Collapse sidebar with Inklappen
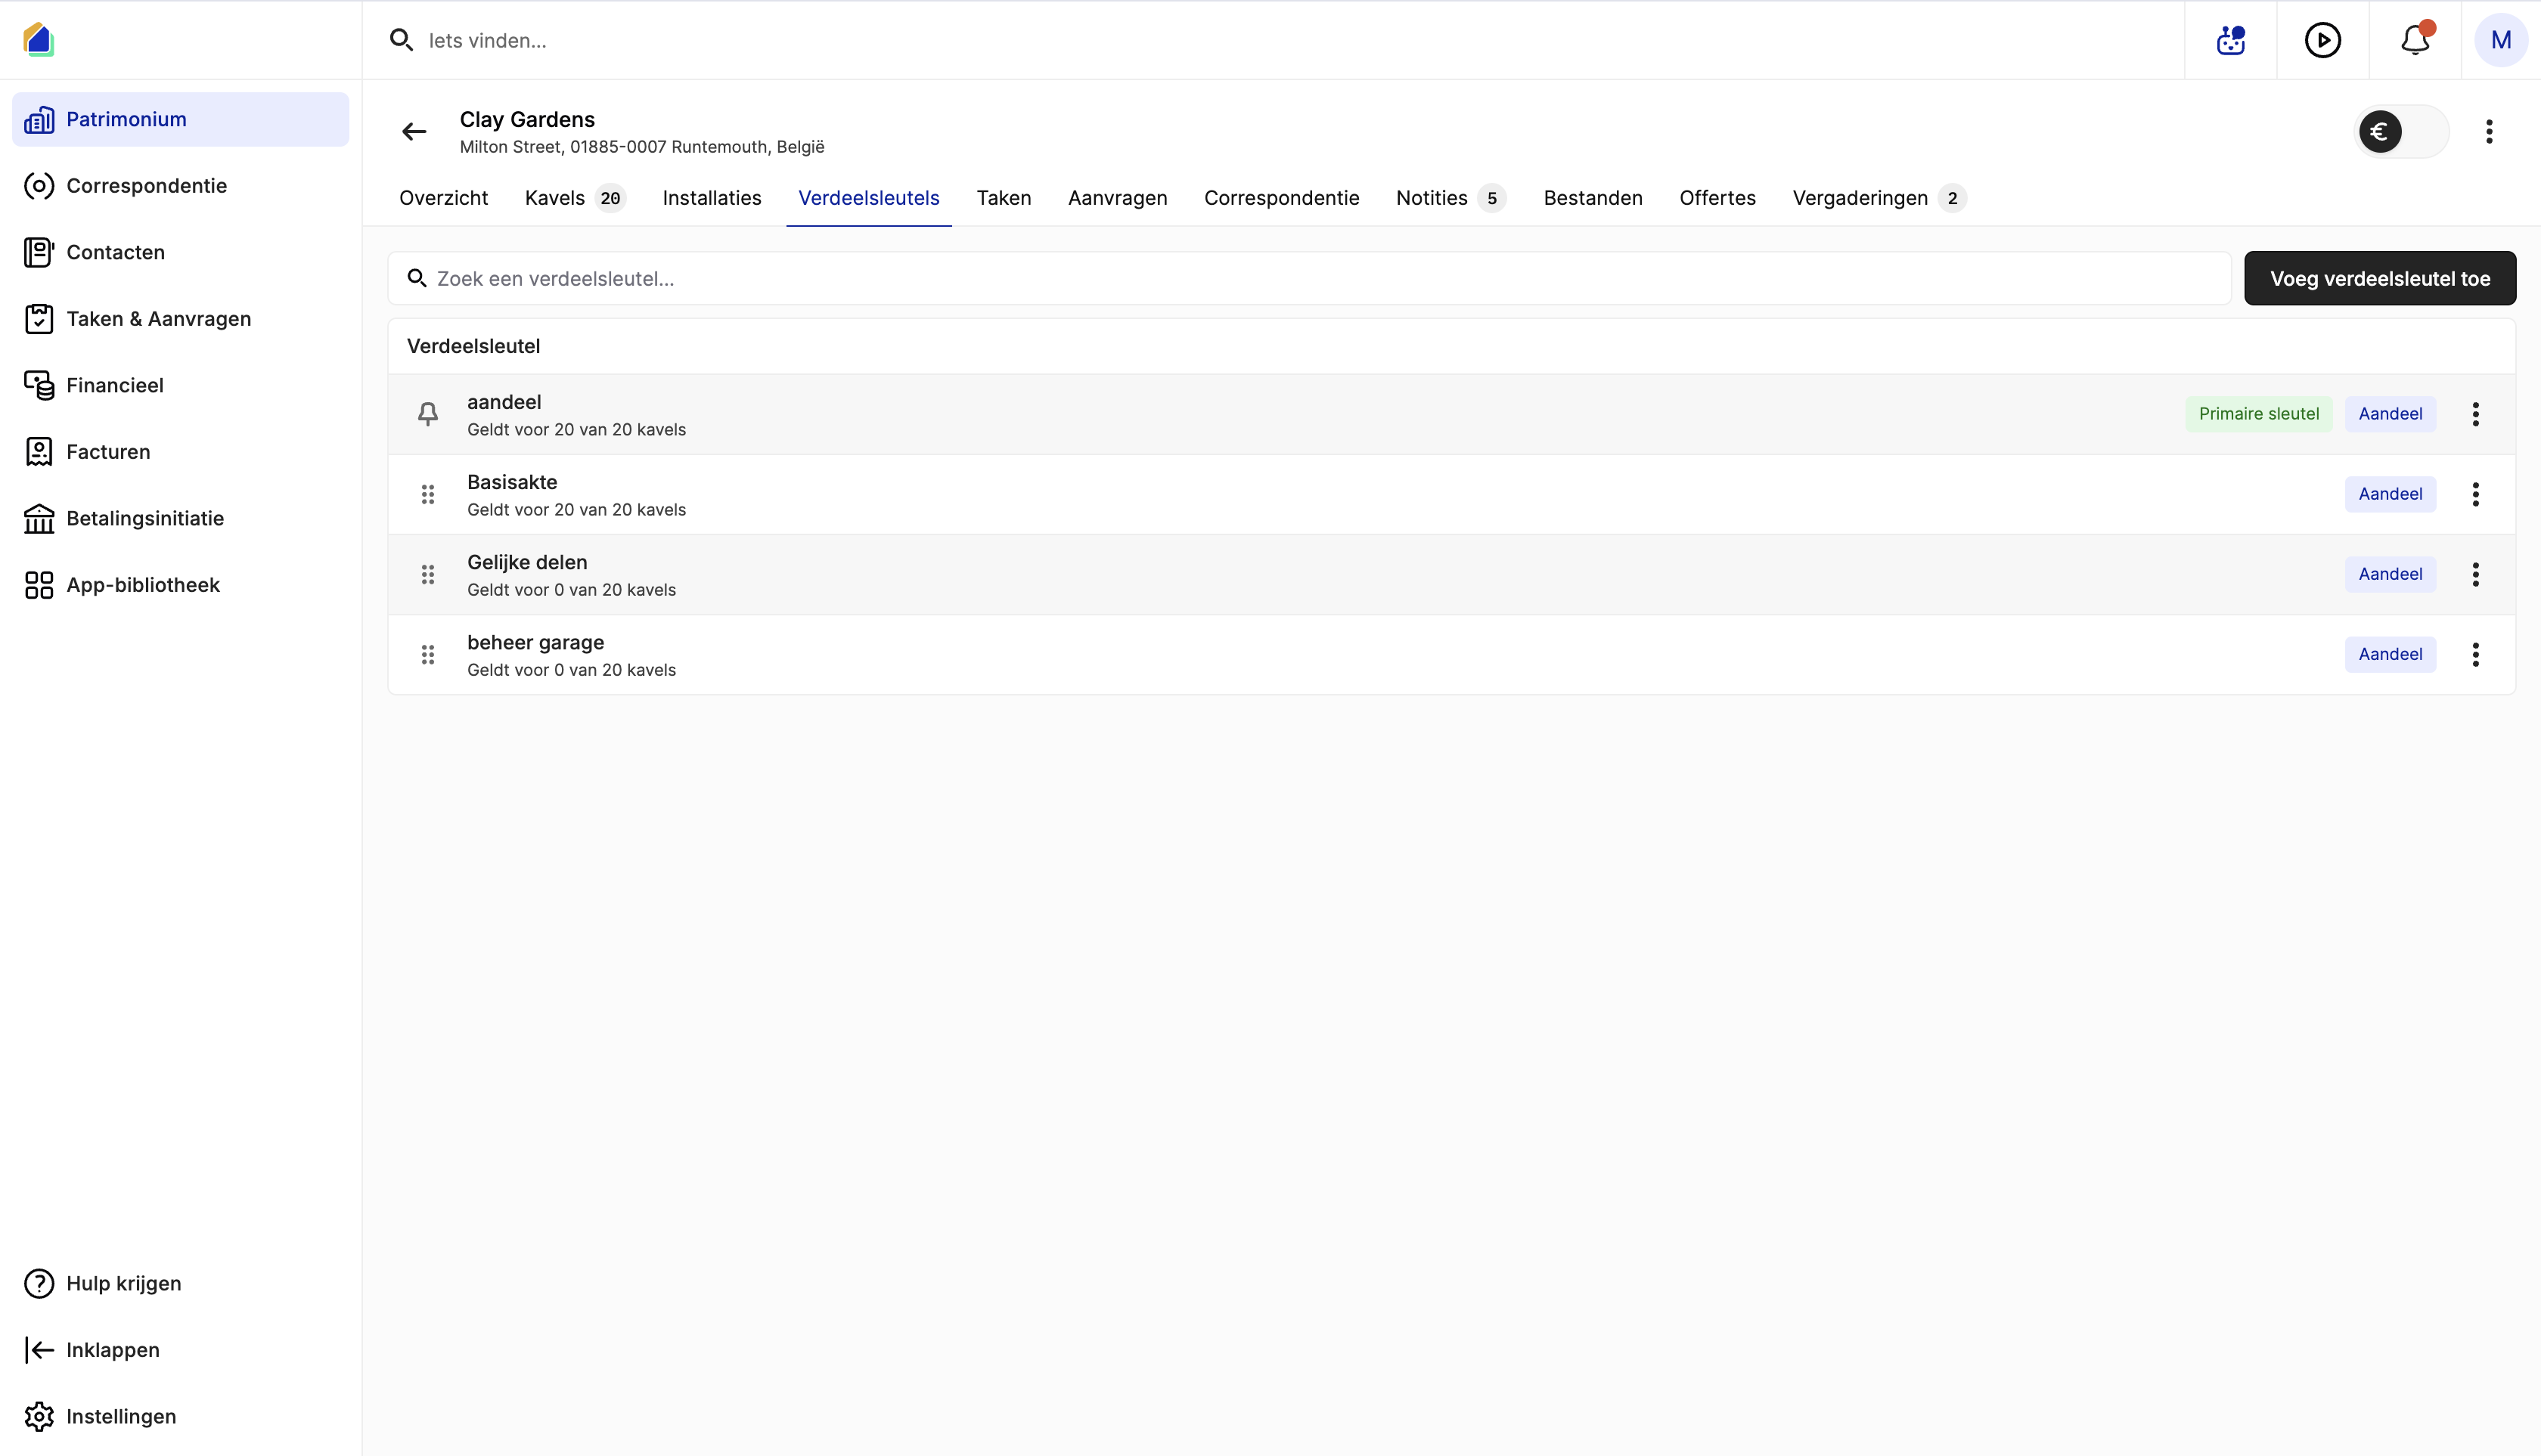Viewport: 2541px width, 1456px height. click(180, 1350)
